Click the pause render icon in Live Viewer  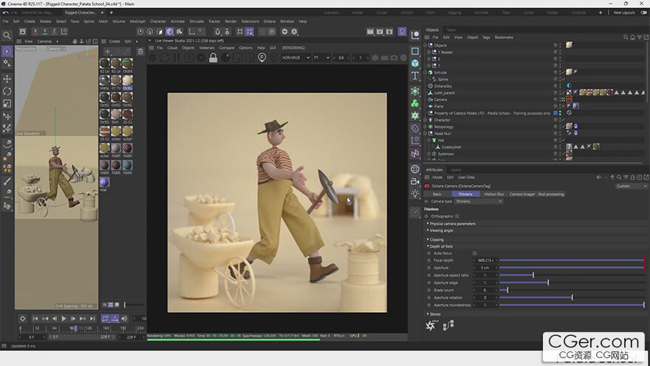[x=177, y=58]
